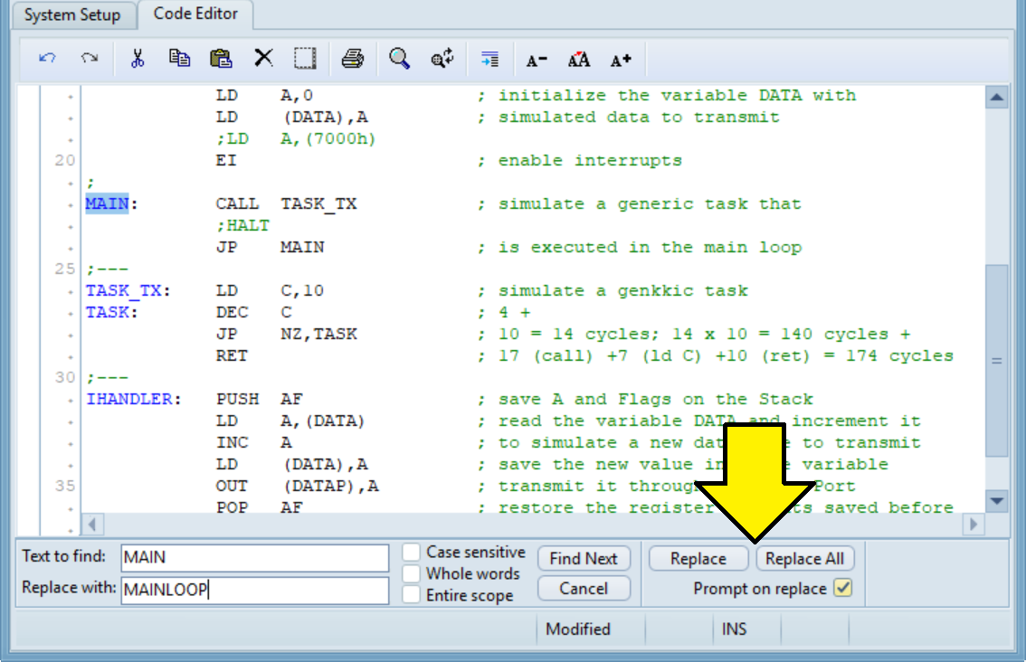Open Find with the magnifying glass icon
Image resolution: width=1026 pixels, height=662 pixels.
point(399,59)
